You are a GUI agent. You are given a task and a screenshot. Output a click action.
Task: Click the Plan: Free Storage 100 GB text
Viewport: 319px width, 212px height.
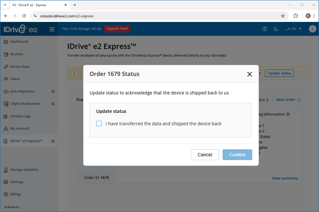tap(82, 29)
